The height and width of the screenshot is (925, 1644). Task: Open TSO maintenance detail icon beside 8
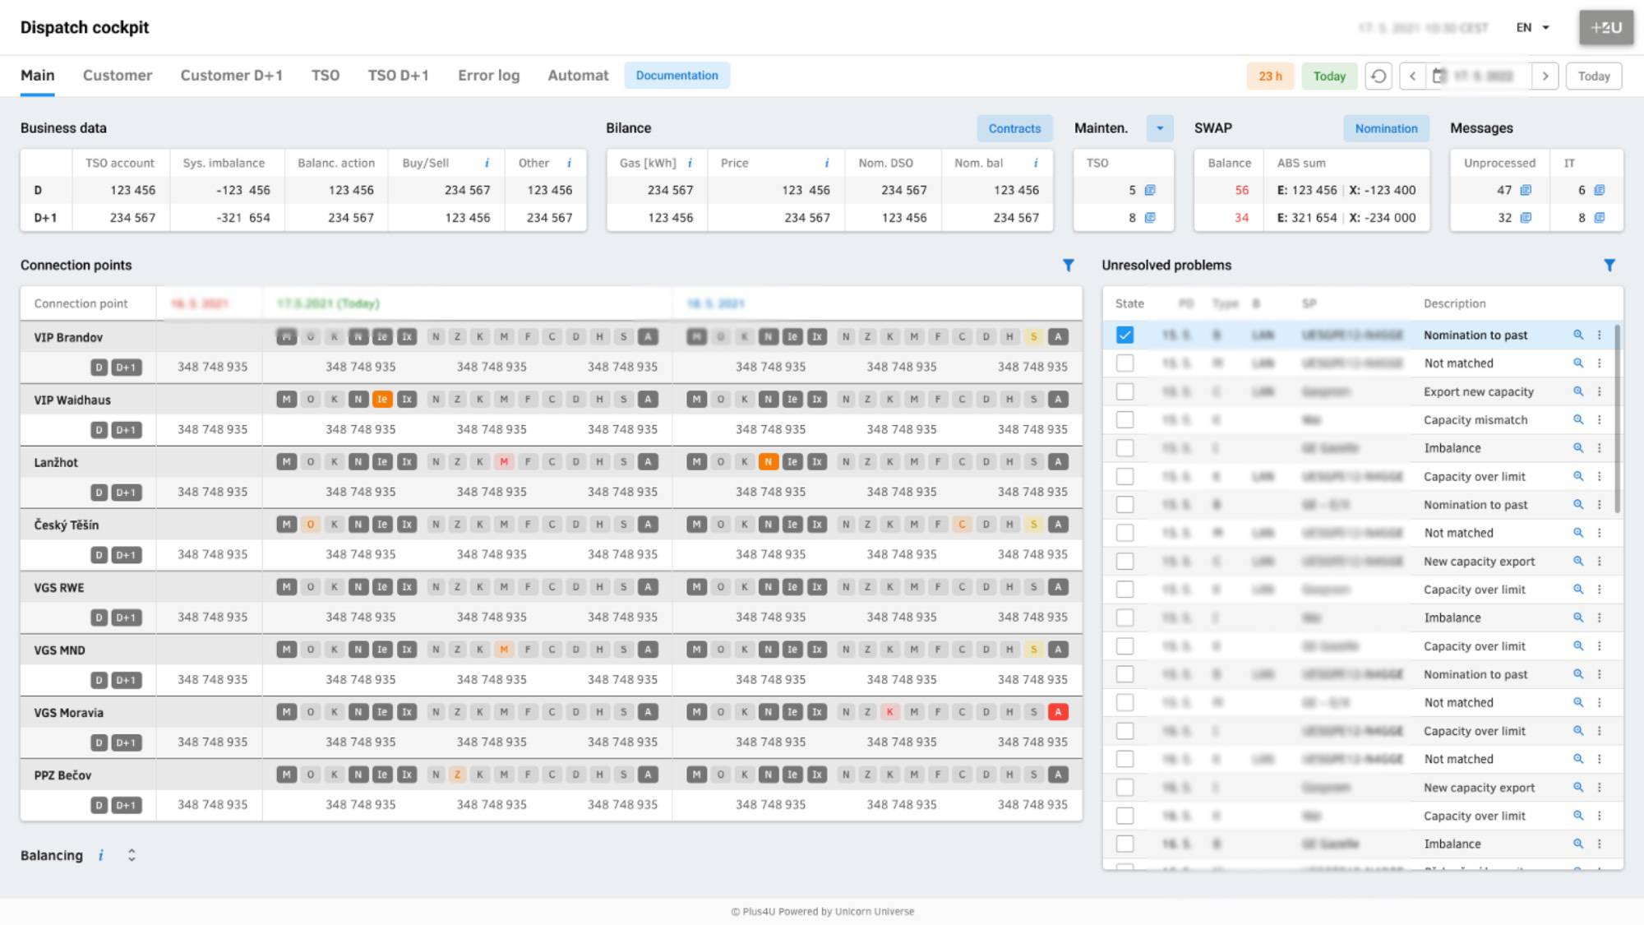click(1150, 218)
